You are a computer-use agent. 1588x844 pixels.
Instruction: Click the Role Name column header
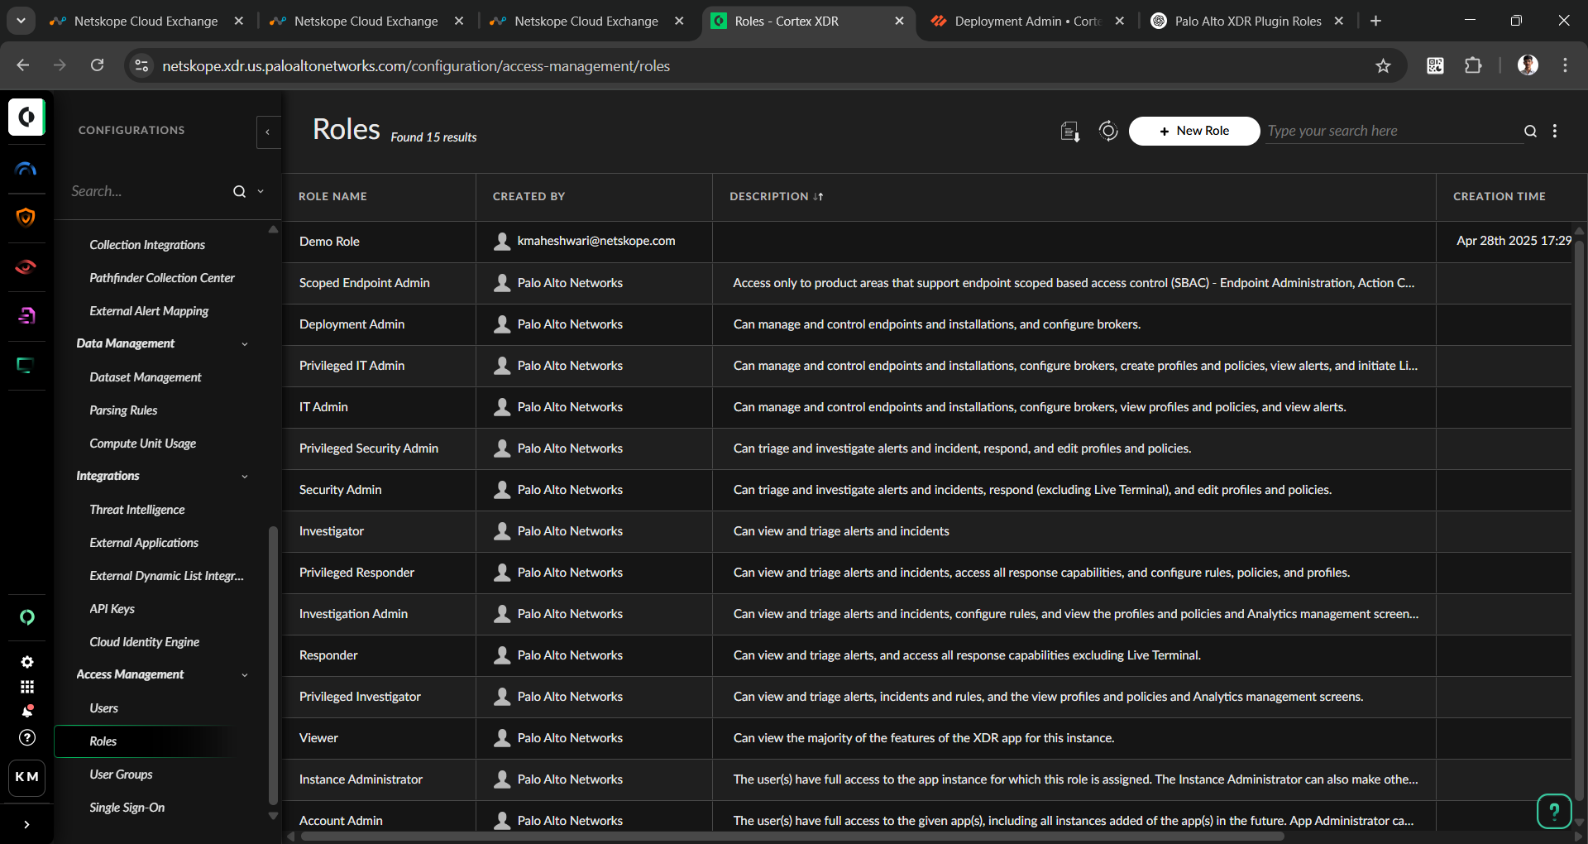point(332,197)
